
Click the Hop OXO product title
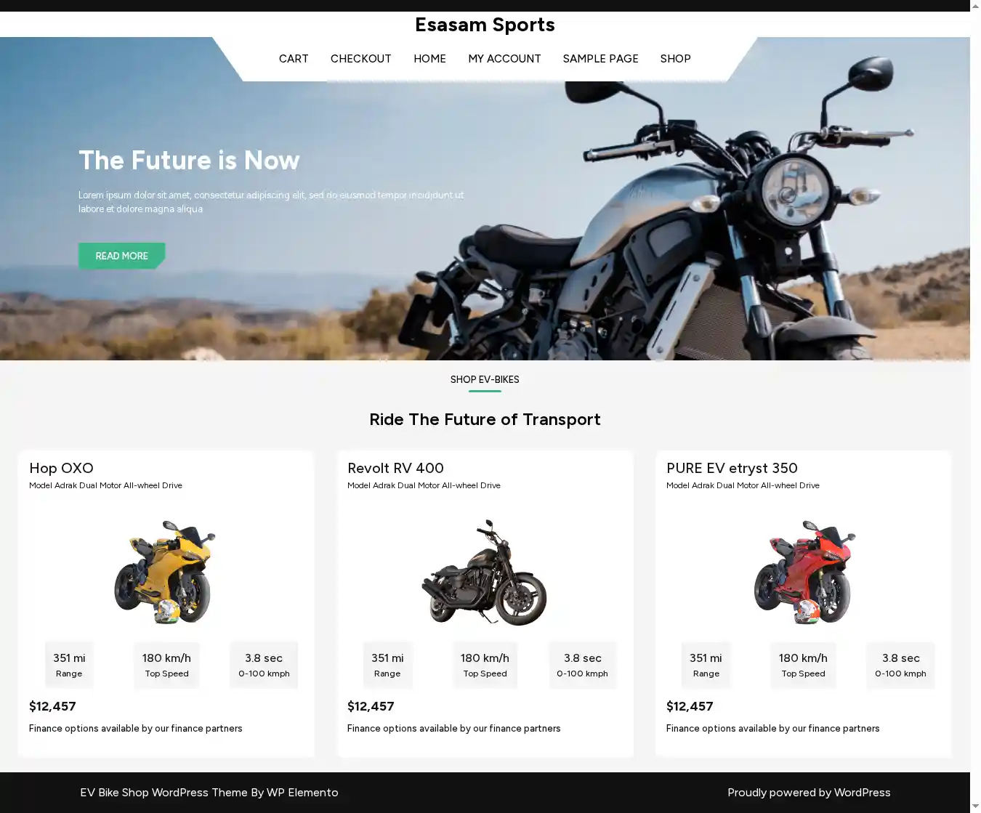pyautogui.click(x=61, y=468)
